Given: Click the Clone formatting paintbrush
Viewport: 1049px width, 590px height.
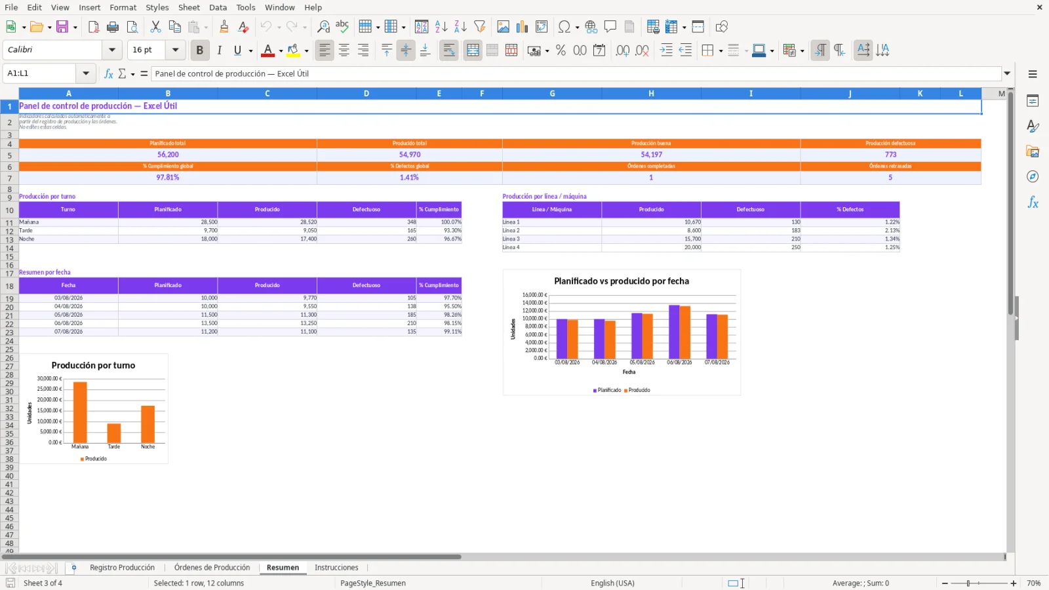Looking at the screenshot, I should coord(224,27).
